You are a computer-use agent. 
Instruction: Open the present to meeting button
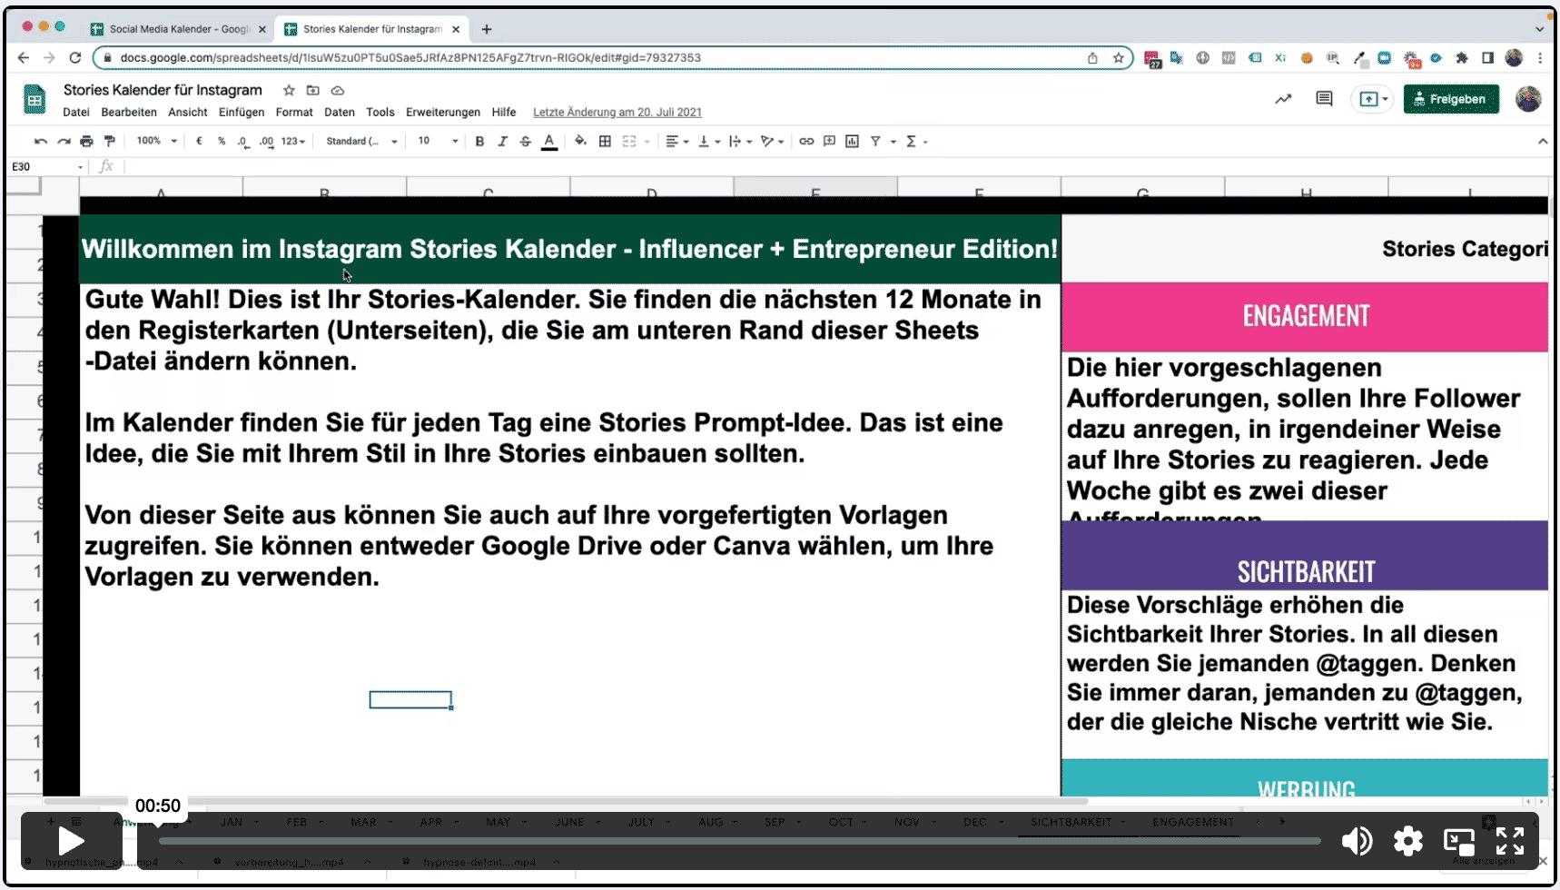click(1372, 99)
